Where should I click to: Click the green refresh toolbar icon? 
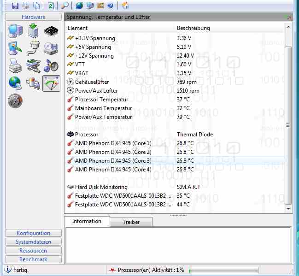pyautogui.click(x=51, y=6)
